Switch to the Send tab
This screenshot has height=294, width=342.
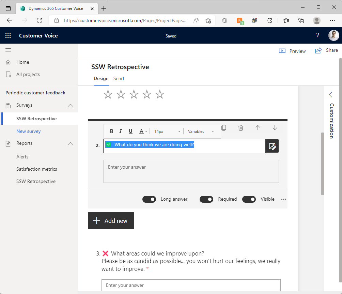119,78
